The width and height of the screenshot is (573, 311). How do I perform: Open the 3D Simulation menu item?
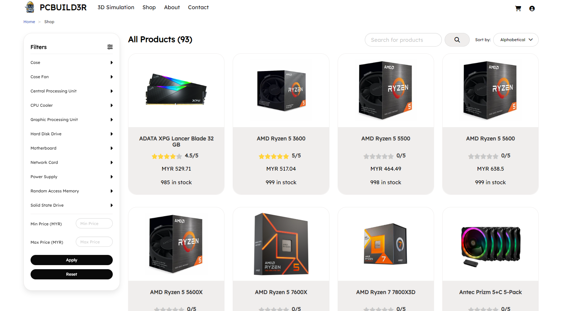click(116, 7)
